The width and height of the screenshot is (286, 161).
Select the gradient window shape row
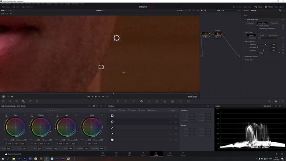pos(143,140)
